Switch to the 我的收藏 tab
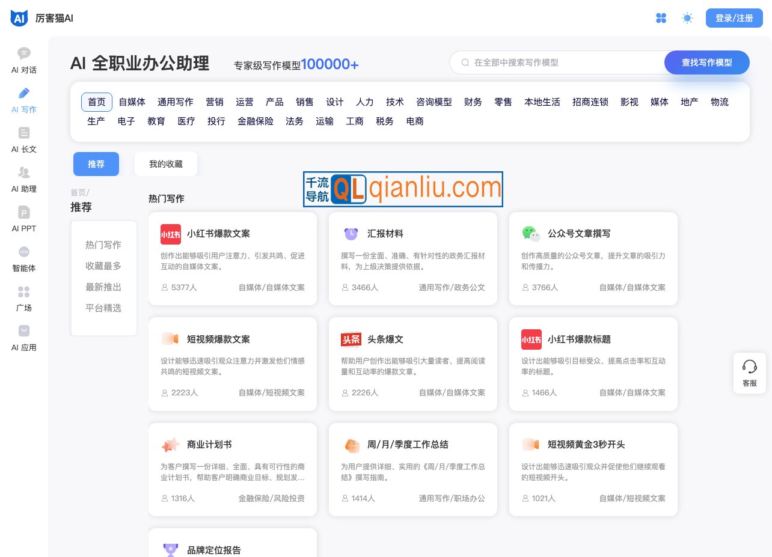Image resolution: width=772 pixels, height=557 pixels. tap(166, 164)
